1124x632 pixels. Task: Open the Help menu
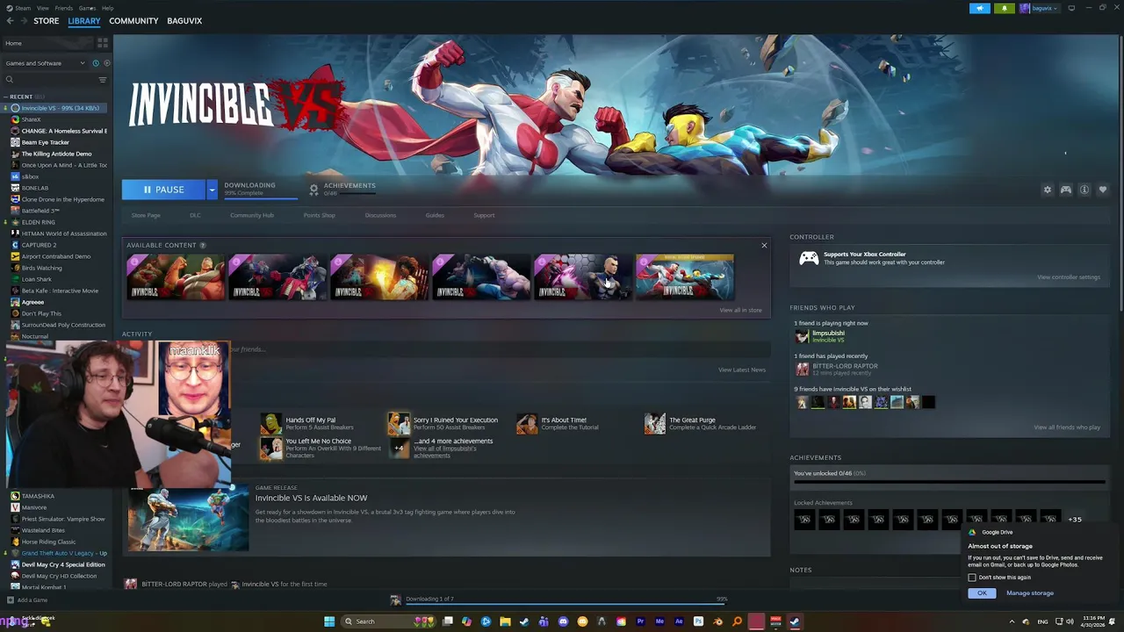click(x=107, y=8)
